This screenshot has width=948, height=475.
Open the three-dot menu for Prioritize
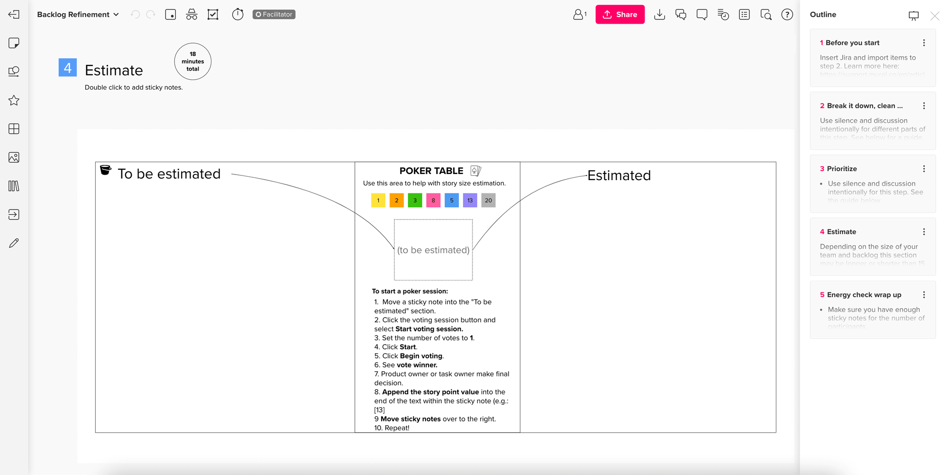click(924, 168)
